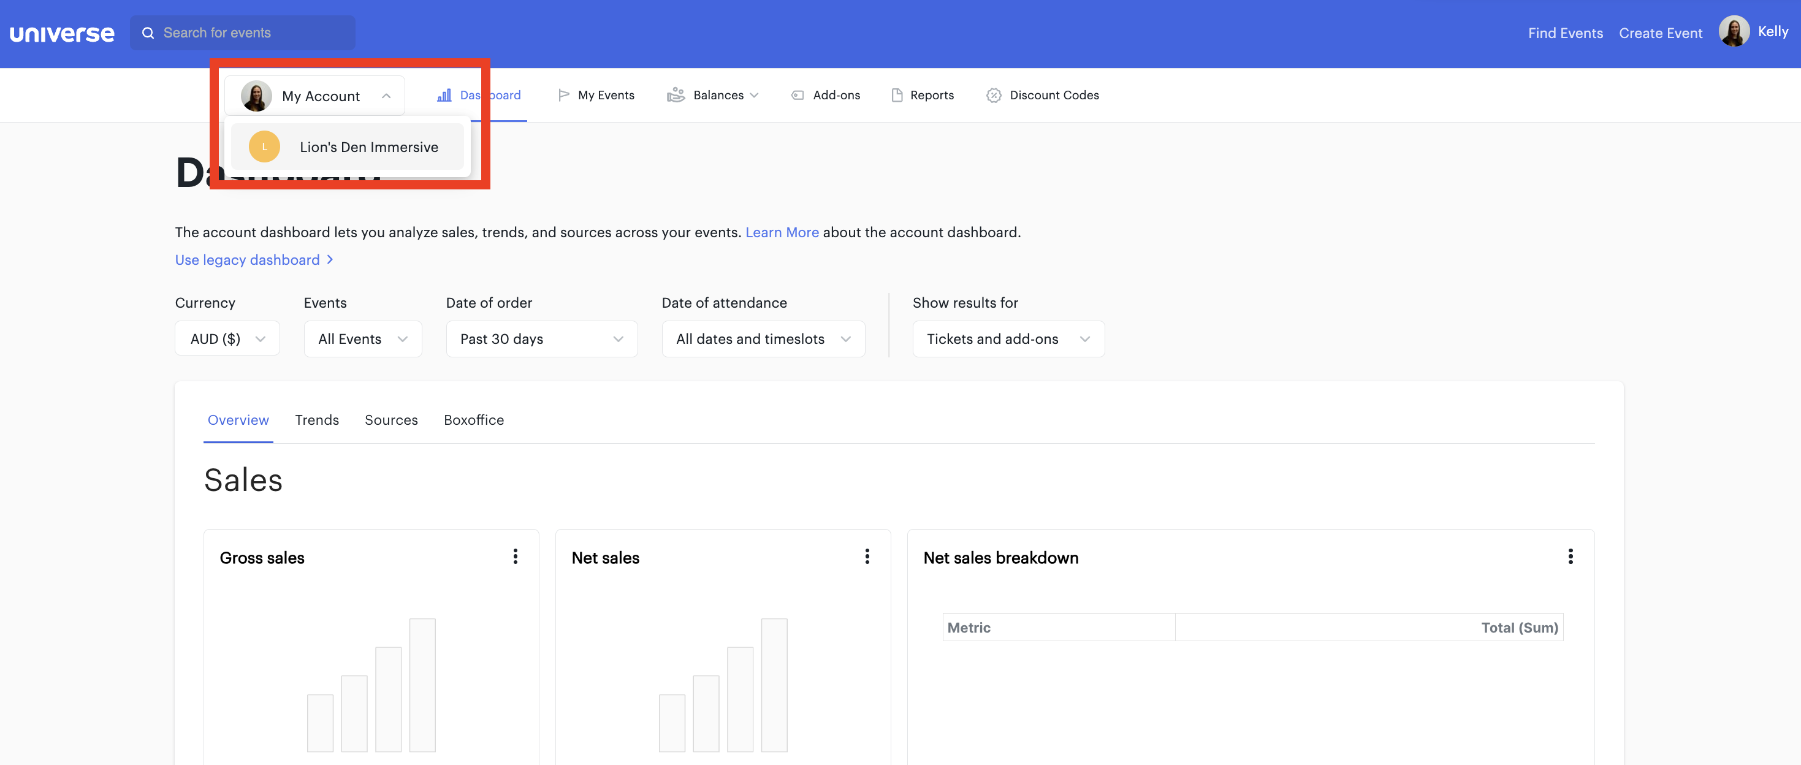1801x765 pixels.
Task: Open Net sales three-dot menu
Action: (867, 557)
